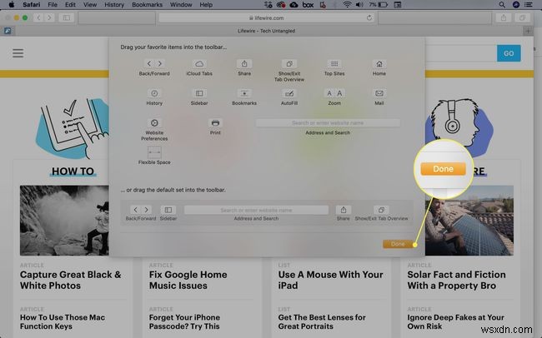Open the Wi-Fi status menu

(x=347, y=4)
